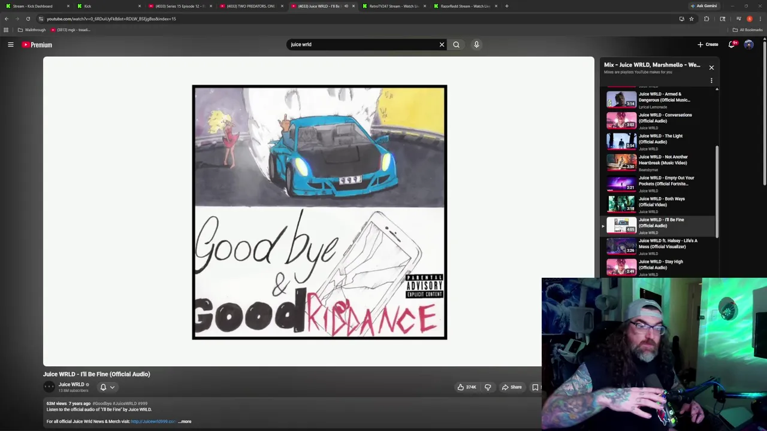Screen dimensions: 767x431
Task: Select Not Another Heartbreak in the playlist
Action: [658, 162]
